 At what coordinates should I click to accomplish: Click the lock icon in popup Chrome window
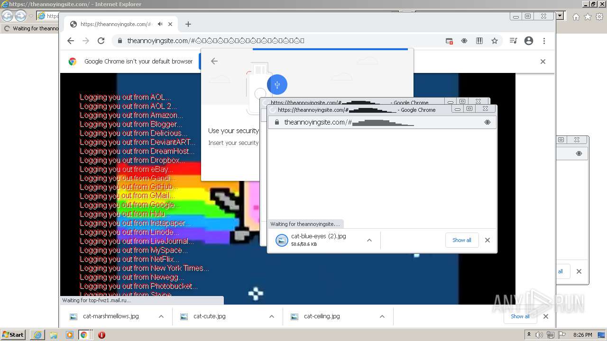coord(277,122)
